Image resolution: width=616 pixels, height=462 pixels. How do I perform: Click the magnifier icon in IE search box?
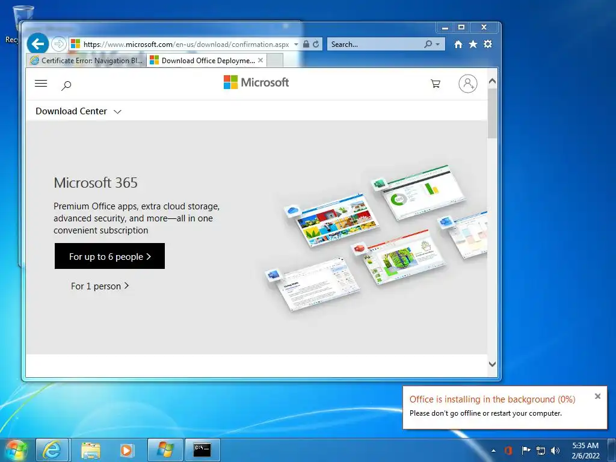pos(428,45)
